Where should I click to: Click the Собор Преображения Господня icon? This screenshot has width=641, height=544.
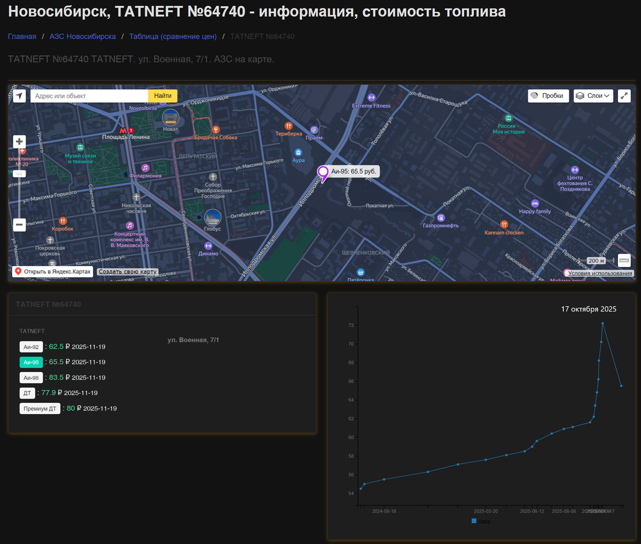click(x=213, y=177)
